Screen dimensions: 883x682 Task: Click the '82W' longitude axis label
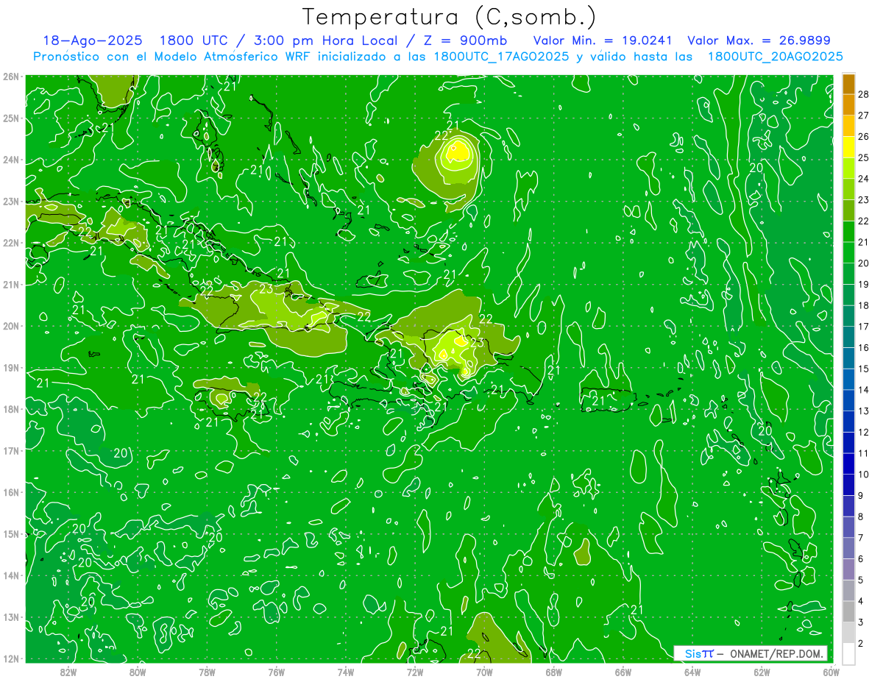tap(68, 671)
